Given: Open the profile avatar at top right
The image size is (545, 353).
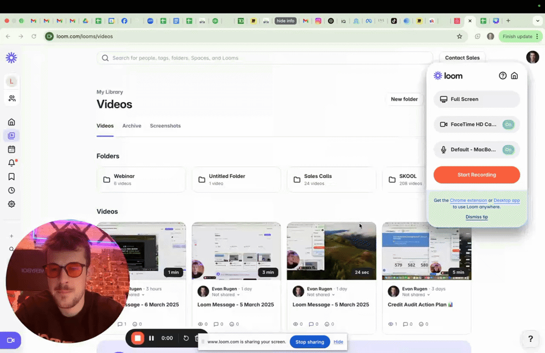Looking at the screenshot, I should [x=532, y=57].
